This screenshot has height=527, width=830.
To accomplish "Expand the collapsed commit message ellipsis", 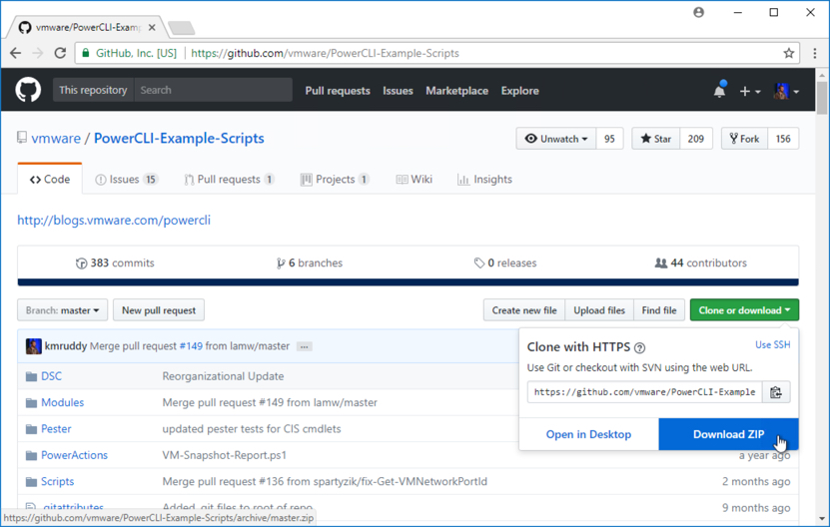I will point(304,346).
